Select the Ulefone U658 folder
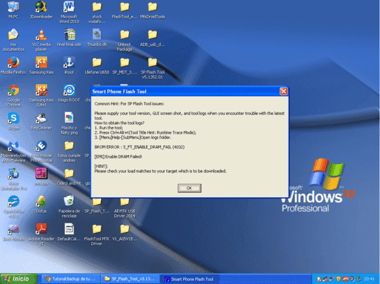The height and width of the screenshot is (284, 380). pyautogui.click(x=97, y=66)
